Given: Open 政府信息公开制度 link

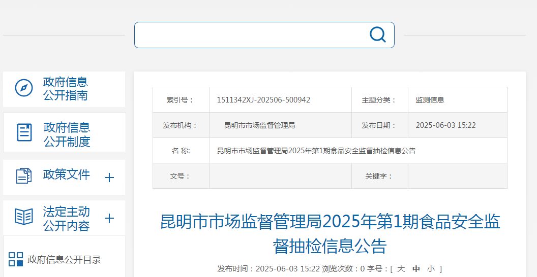Looking at the screenshot, I should click(x=67, y=134).
